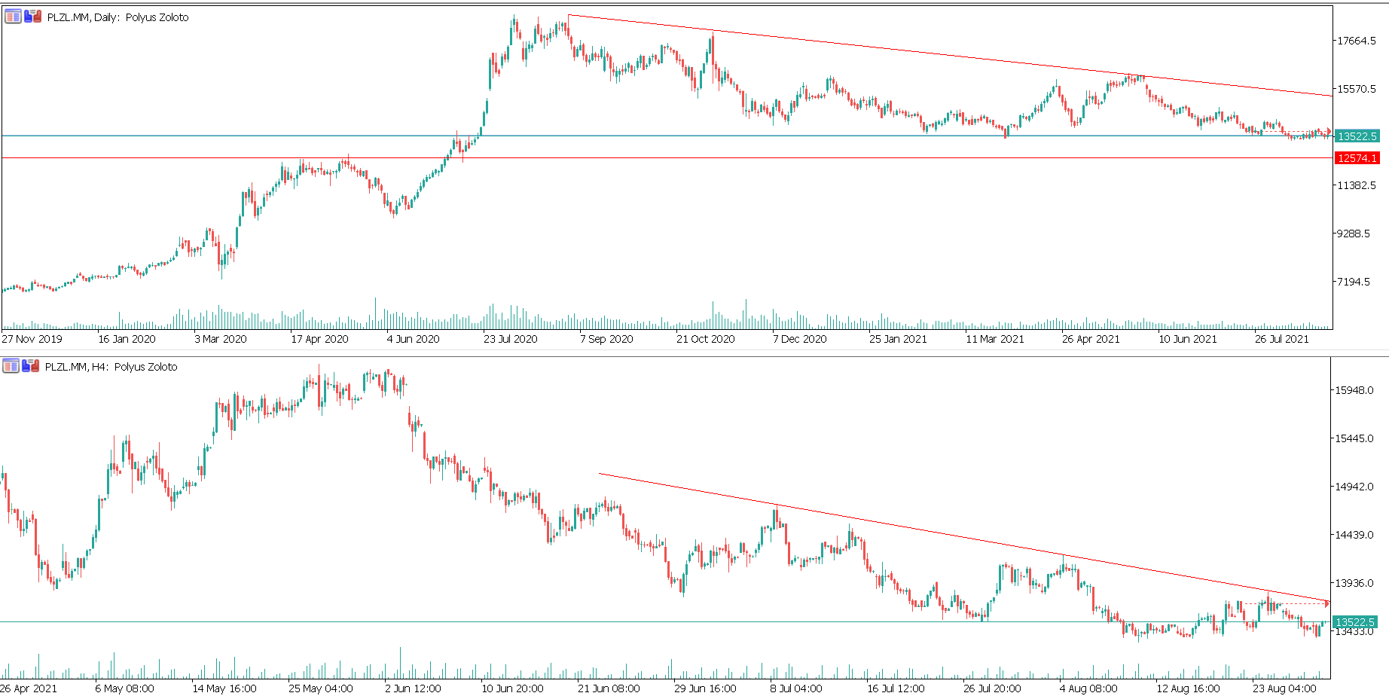Click the '8 Jul 04:00' time label

(796, 688)
